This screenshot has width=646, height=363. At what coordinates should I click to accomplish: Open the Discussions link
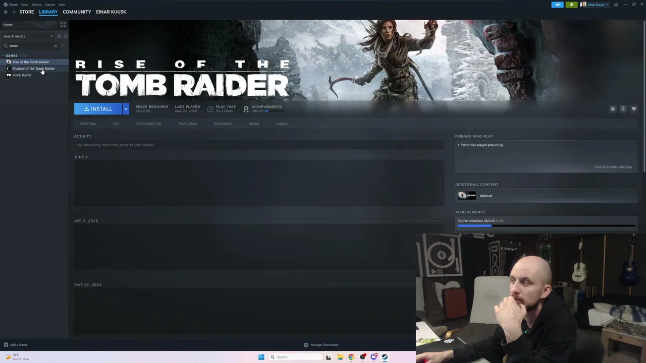pyautogui.click(x=223, y=124)
